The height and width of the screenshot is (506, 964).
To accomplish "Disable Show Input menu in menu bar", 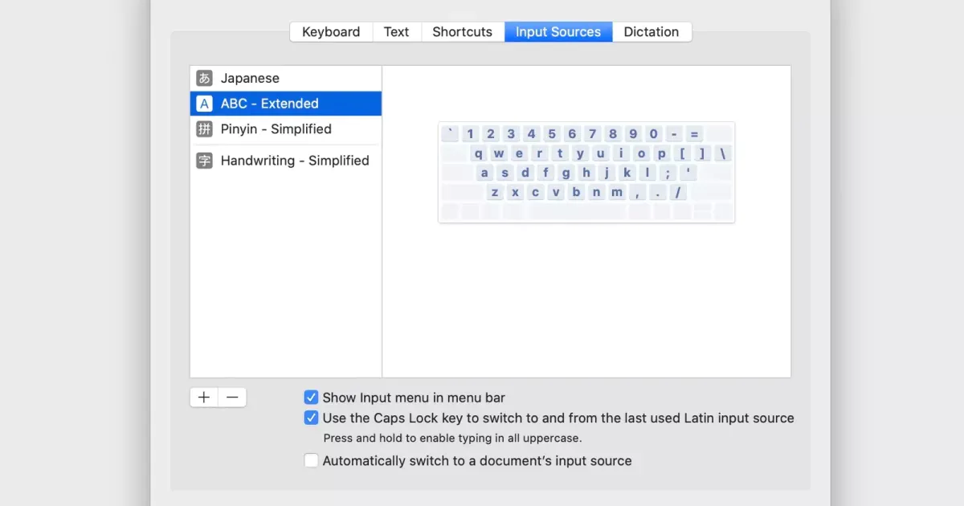I will (311, 398).
